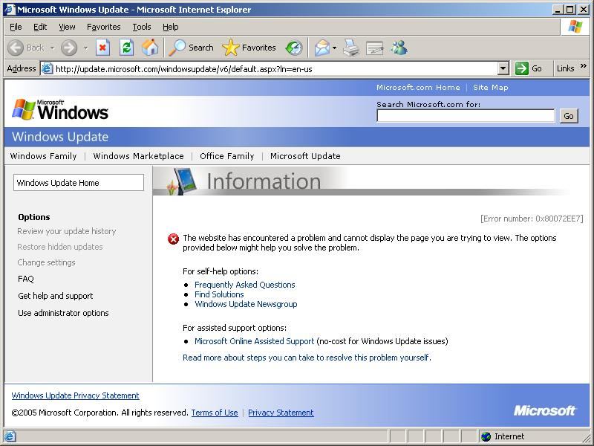Click the page icon in address bar
The image size is (594, 446).
[47, 68]
